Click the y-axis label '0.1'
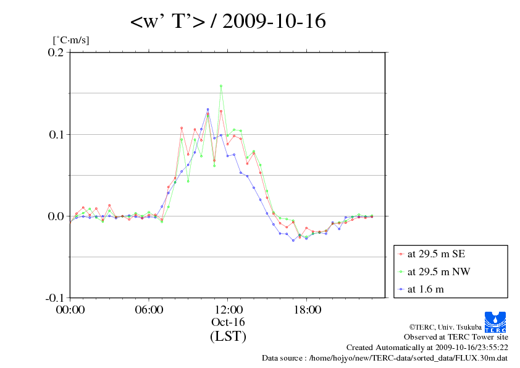This screenshot has width=520, height=368. [56, 134]
